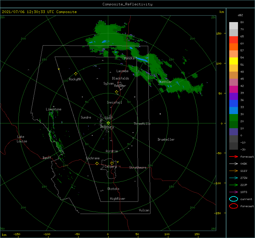Click the Cochrane city label
This screenshot has height=238, width=255.
tap(93, 158)
